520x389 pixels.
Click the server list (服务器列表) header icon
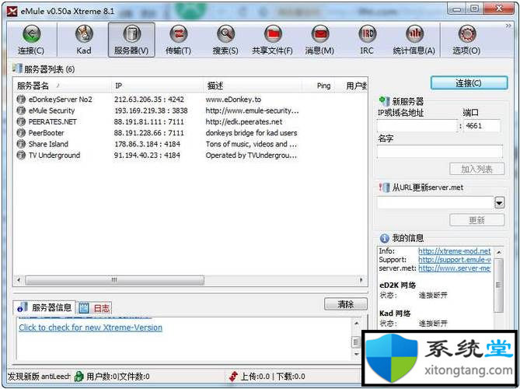[x=17, y=68]
